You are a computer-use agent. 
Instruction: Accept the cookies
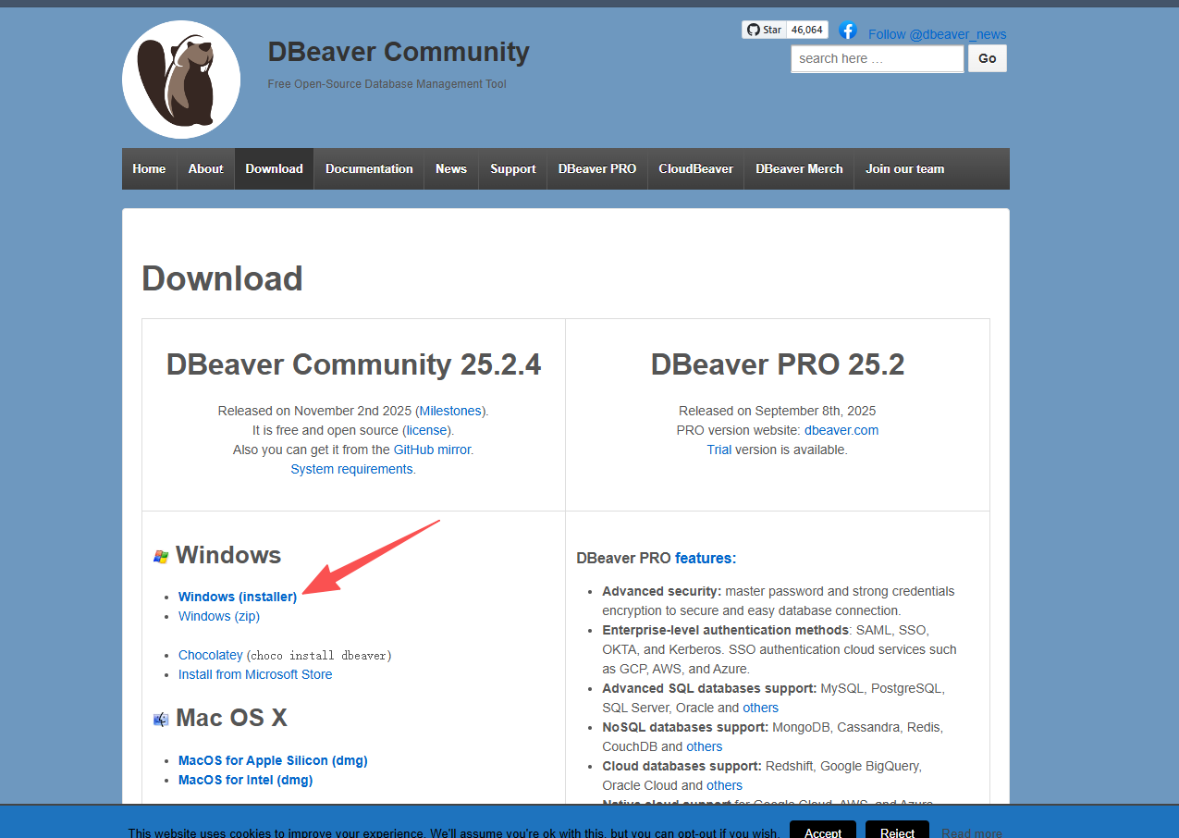[x=823, y=832]
